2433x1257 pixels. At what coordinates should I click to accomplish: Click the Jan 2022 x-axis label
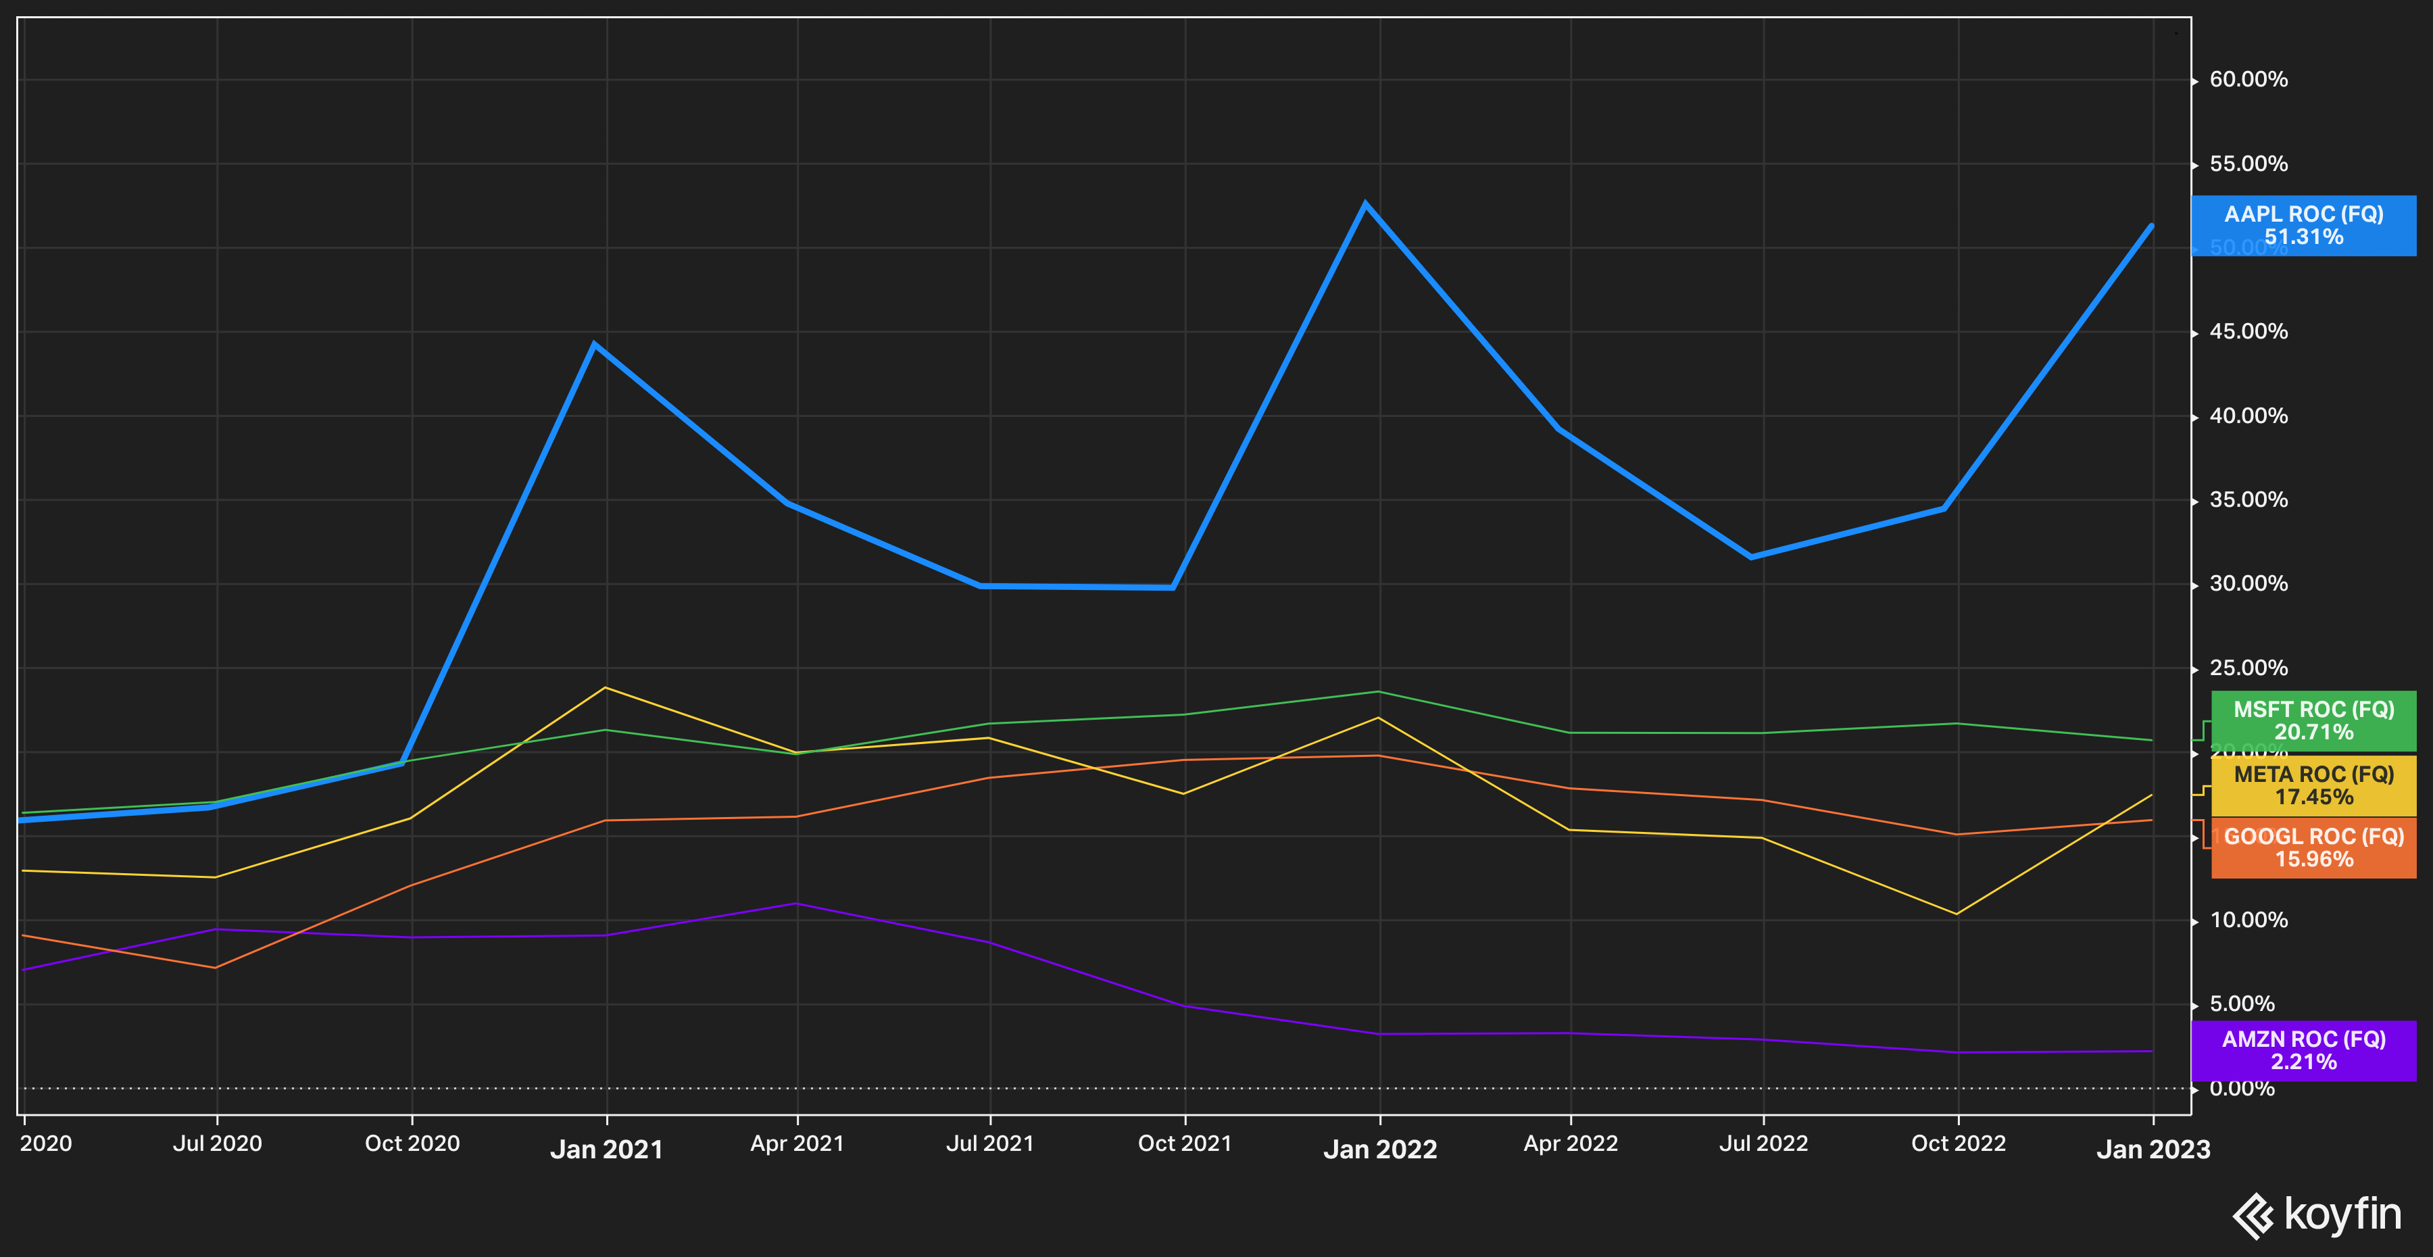pyautogui.click(x=1380, y=1150)
